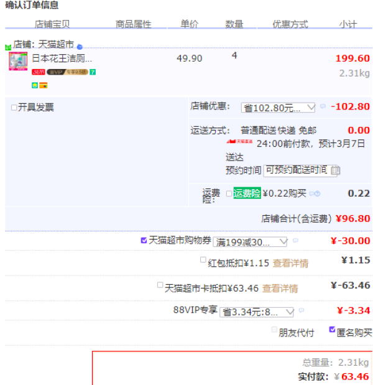Open the 日本花王洁厕... product title link
373x385 pixels.
pos(62,58)
